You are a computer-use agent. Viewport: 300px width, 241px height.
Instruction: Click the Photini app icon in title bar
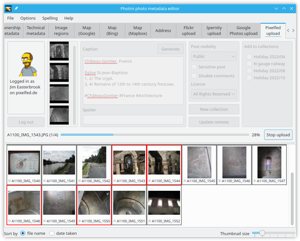9,9
